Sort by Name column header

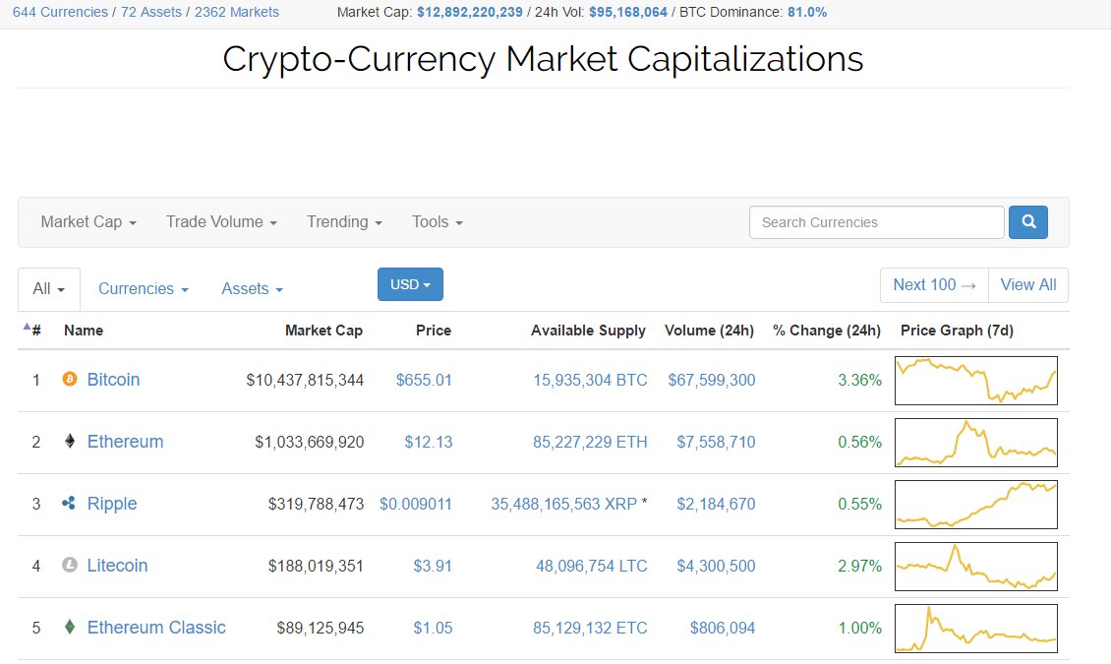[84, 331]
